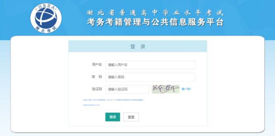Click the green 登录 login button
The height and width of the screenshot is (136, 275).
[113, 117]
